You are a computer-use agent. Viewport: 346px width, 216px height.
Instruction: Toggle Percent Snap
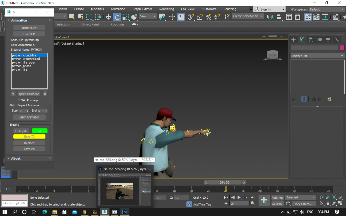click(x=208, y=17)
